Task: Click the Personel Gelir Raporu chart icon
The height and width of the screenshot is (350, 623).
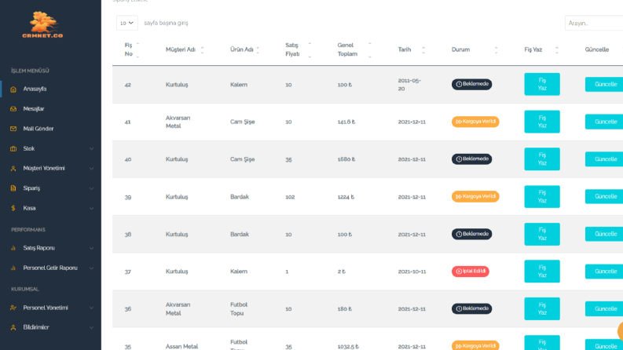Action: tap(13, 268)
